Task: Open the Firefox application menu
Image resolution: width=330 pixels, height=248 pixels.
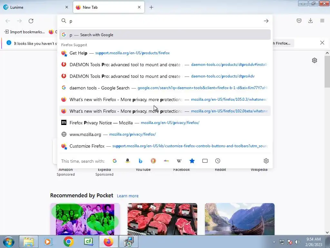Action: (322, 21)
